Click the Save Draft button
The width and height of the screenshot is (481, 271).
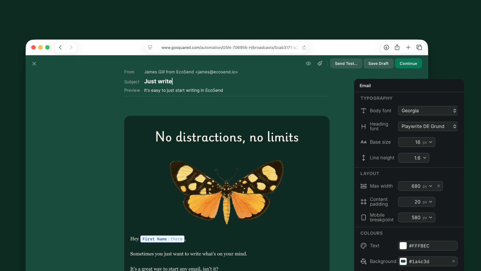click(x=378, y=63)
